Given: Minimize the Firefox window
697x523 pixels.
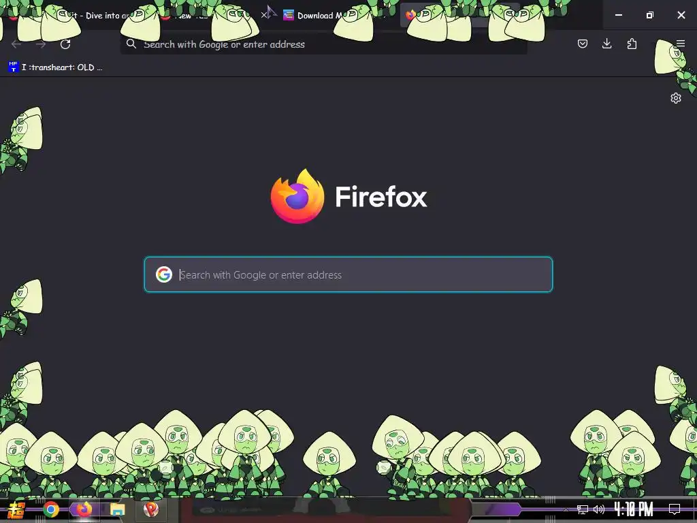Looking at the screenshot, I should pyautogui.click(x=618, y=15).
